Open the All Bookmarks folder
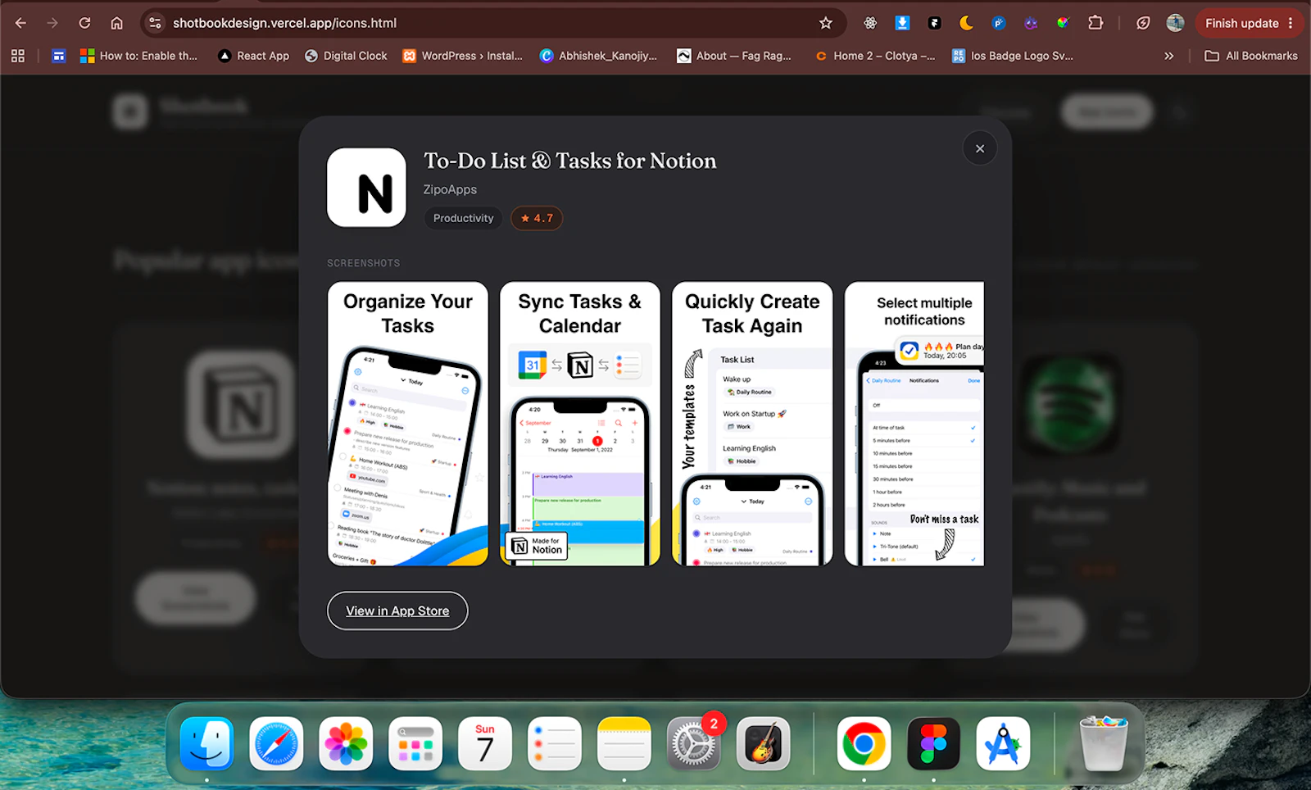 pos(1251,56)
